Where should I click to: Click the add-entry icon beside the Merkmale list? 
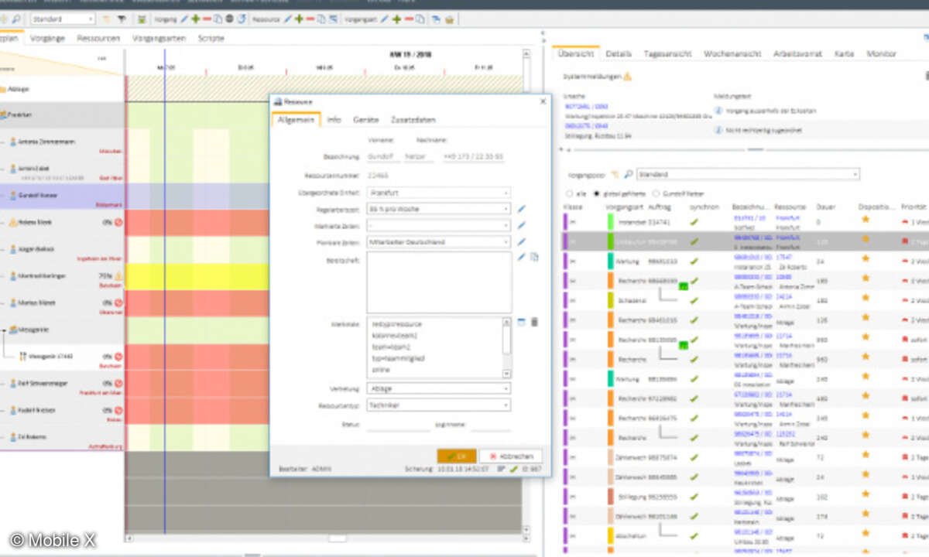(x=521, y=322)
